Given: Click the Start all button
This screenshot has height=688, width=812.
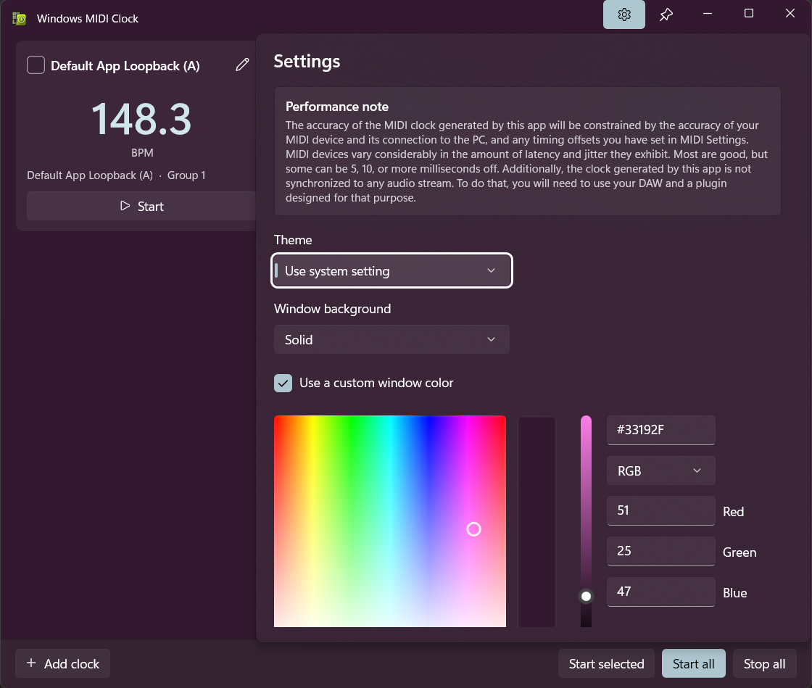Looking at the screenshot, I should click(693, 663).
